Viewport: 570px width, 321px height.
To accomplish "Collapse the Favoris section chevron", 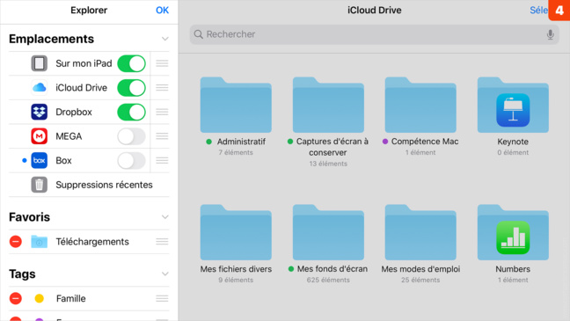I will 165,217.
